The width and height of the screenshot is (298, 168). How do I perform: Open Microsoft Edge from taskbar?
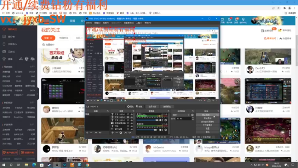(x=34, y=165)
